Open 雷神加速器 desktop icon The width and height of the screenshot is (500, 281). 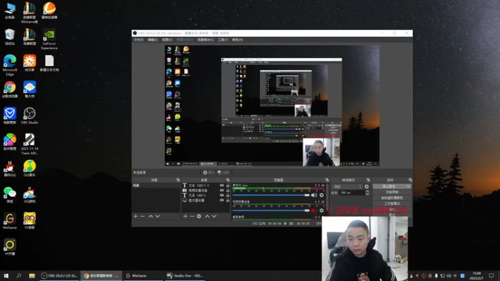tap(49, 11)
